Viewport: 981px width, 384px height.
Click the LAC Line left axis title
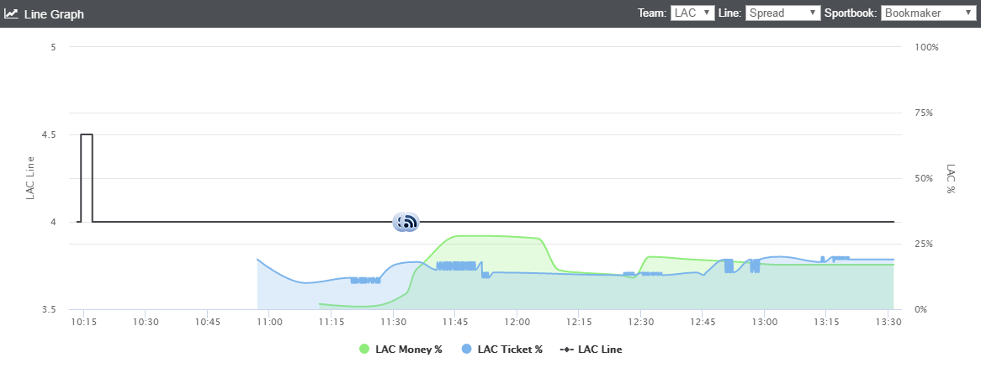30,178
